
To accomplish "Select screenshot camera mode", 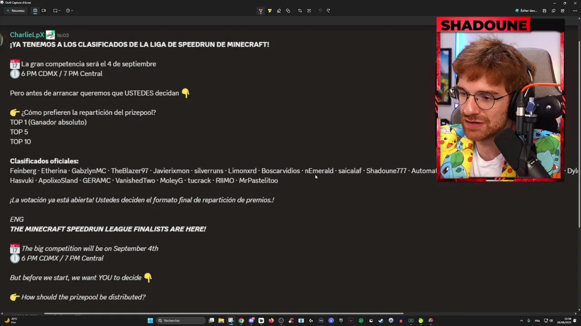I will pos(35,10).
